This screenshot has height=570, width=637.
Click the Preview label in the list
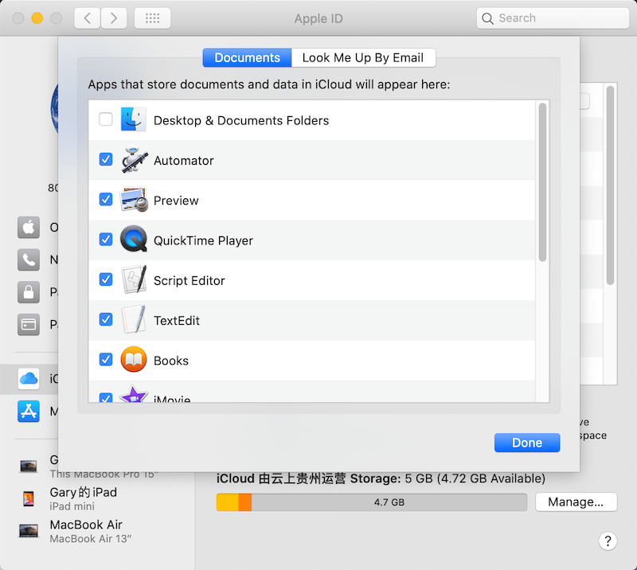[x=176, y=201]
